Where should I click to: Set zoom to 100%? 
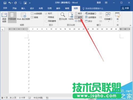(x=71, y=16)
